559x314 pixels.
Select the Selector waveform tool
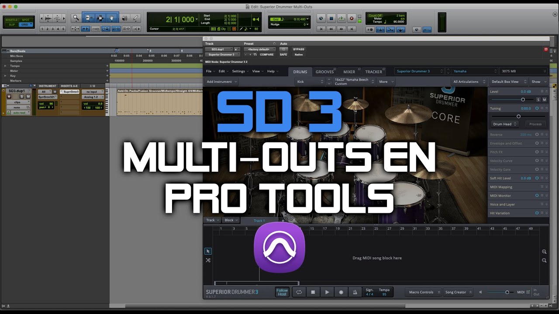(x=100, y=18)
